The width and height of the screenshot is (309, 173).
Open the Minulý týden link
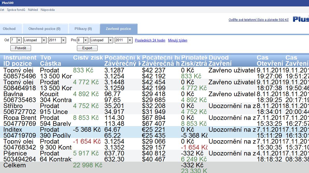pos(178,40)
